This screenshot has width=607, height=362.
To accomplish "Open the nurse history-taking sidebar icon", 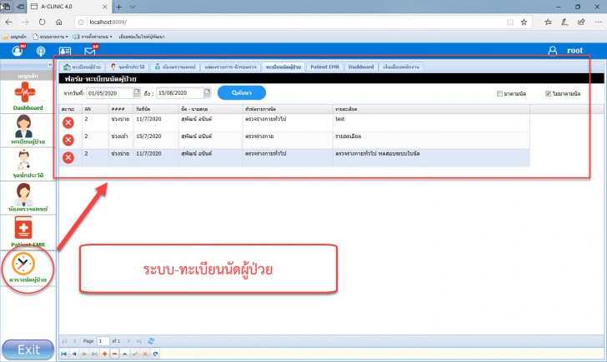I will coord(23,160).
